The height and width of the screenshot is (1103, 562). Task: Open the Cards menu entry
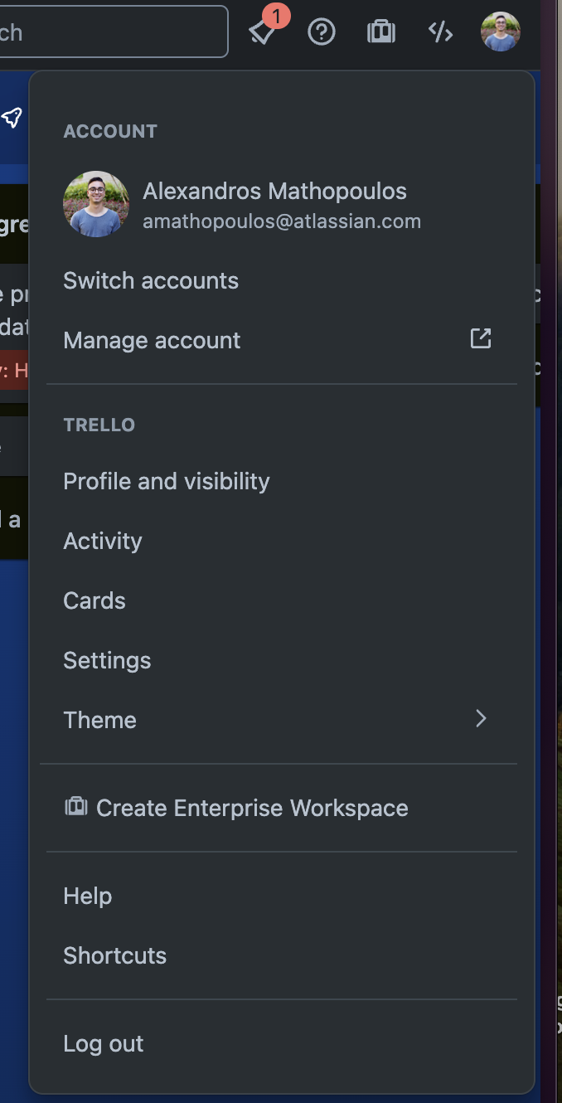[x=94, y=600]
